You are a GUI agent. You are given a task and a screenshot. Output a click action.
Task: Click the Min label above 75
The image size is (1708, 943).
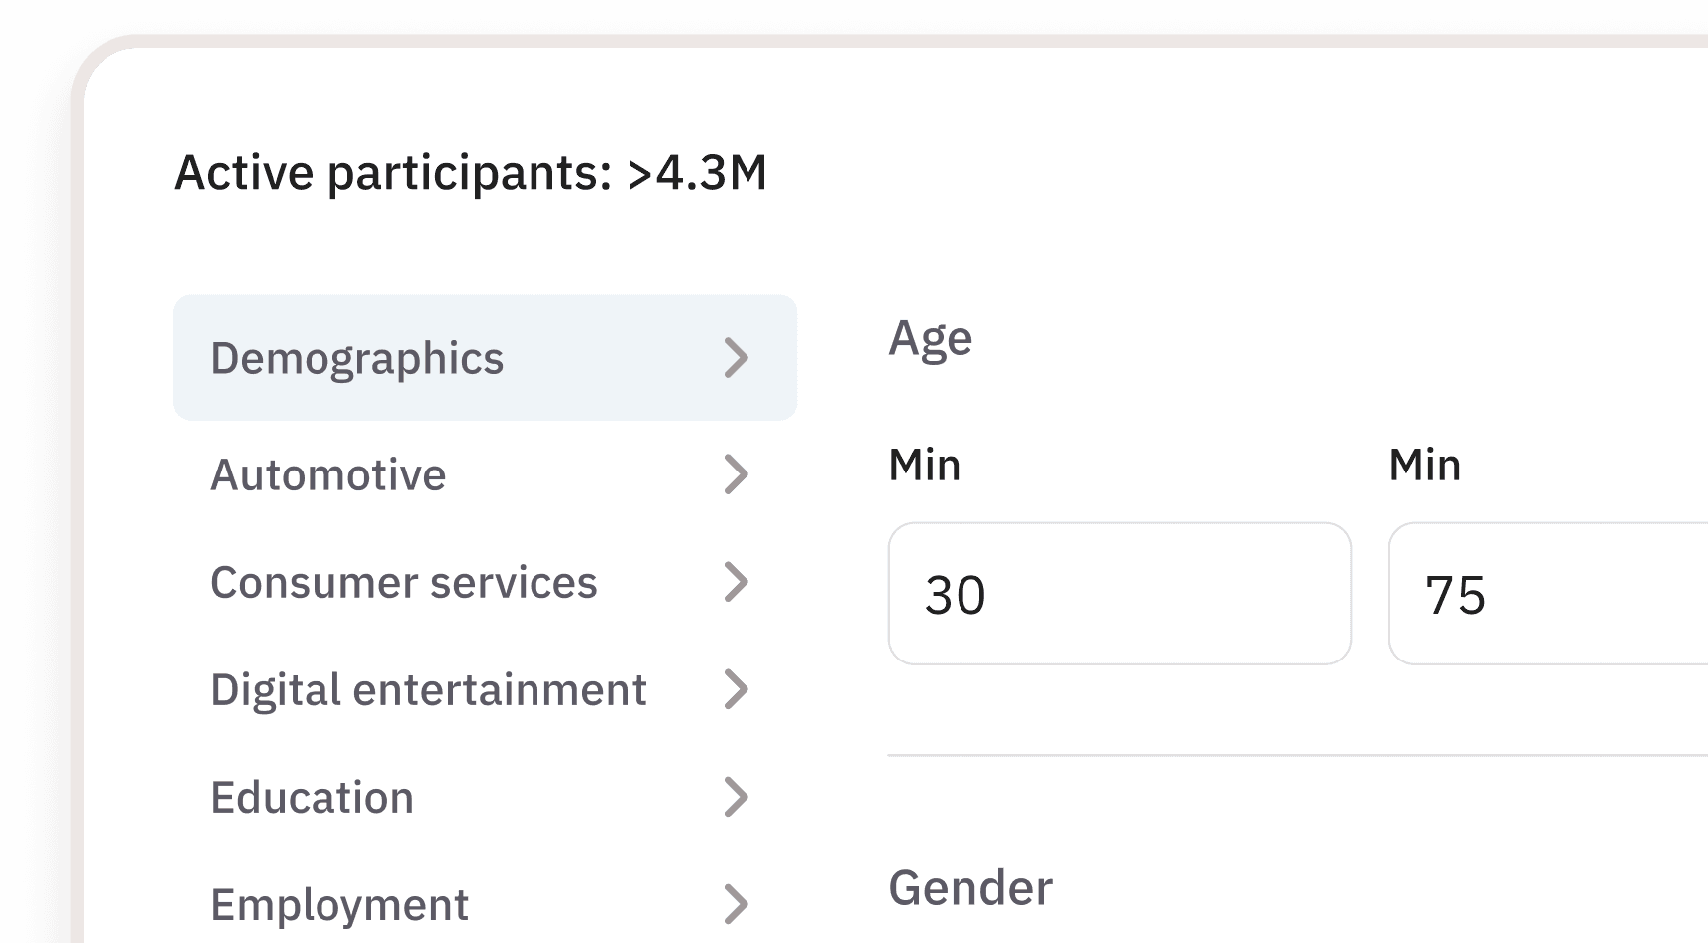point(1425,465)
